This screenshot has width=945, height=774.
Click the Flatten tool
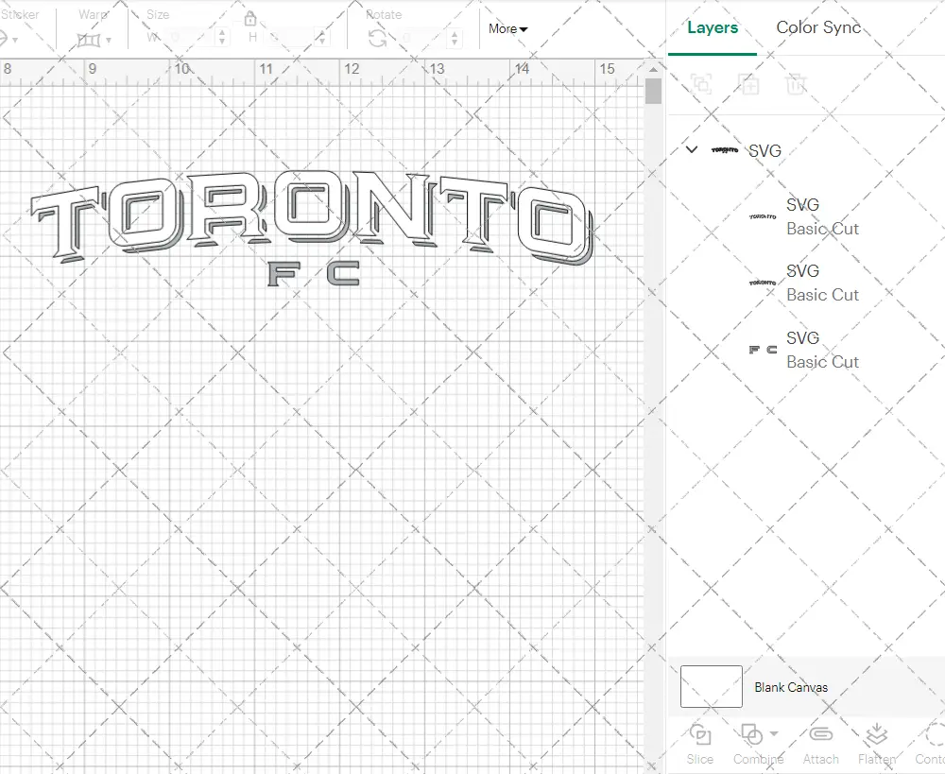876,745
